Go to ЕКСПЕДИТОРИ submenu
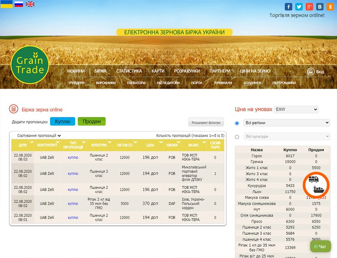Screen dimensions: 337x258 168,83
